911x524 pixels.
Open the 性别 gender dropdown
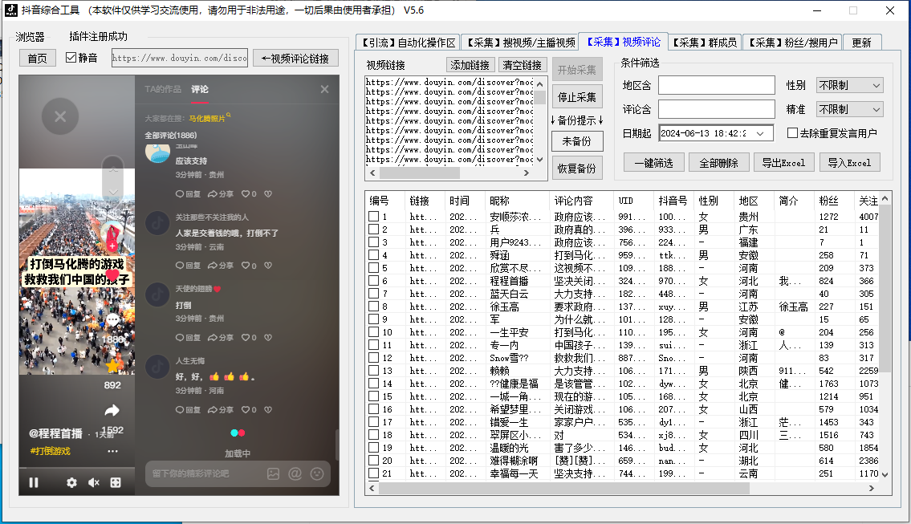click(x=849, y=85)
